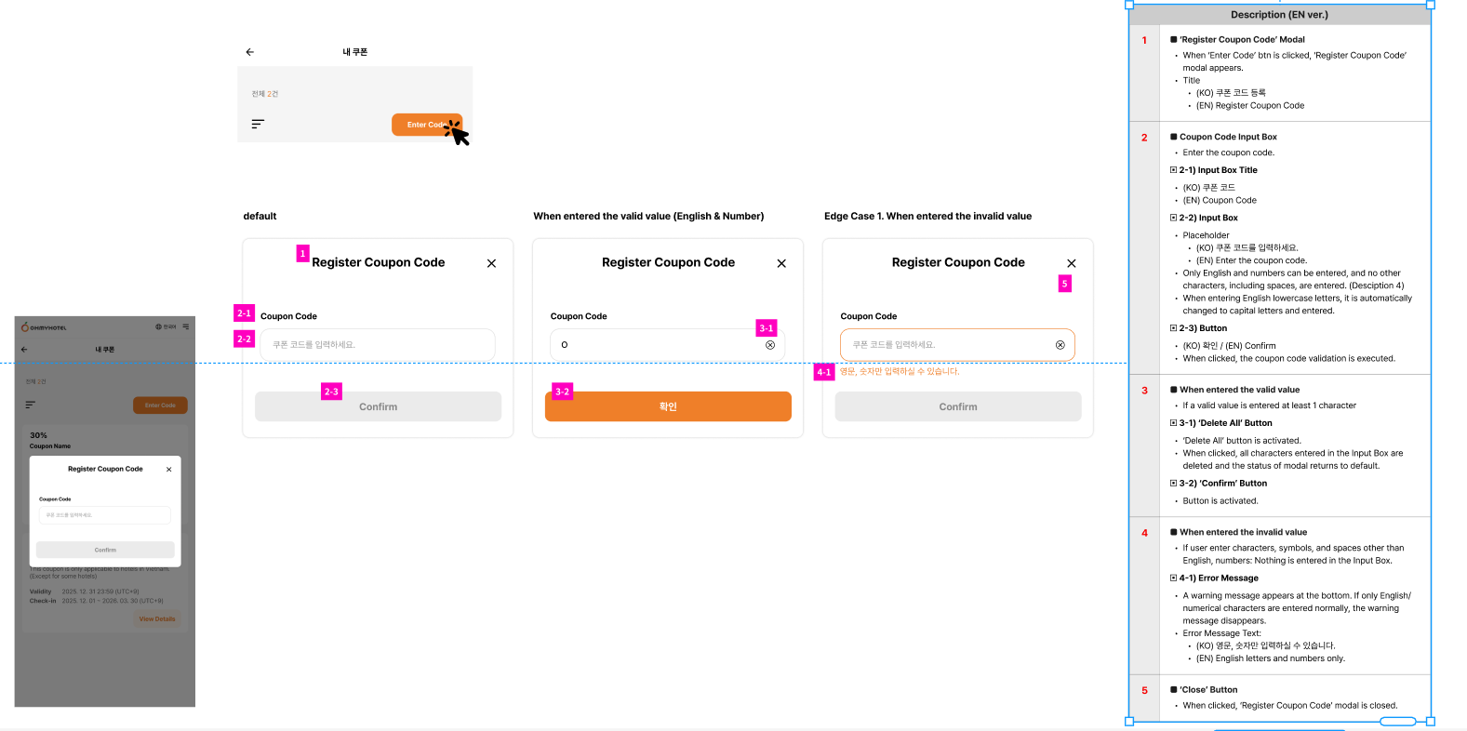Click the back arrow beside the top 내 쿠폰 title
This screenshot has height=731, width=1467.
pyautogui.click(x=249, y=52)
